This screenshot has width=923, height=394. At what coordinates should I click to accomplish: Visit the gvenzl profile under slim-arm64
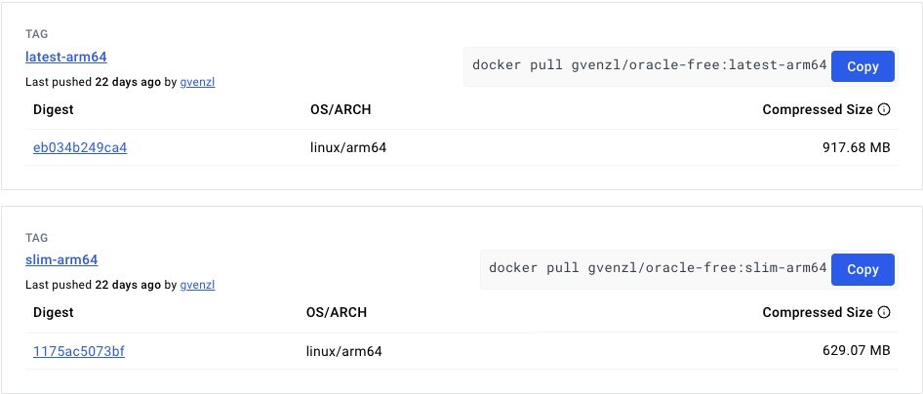(x=197, y=285)
